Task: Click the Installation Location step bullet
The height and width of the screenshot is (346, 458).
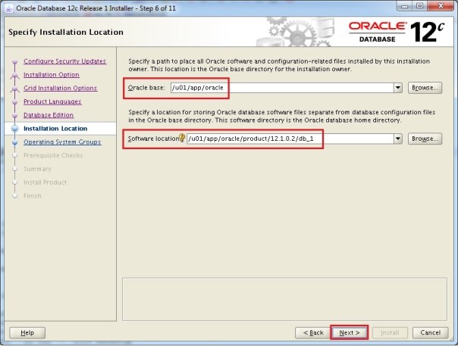Action: coord(14,129)
